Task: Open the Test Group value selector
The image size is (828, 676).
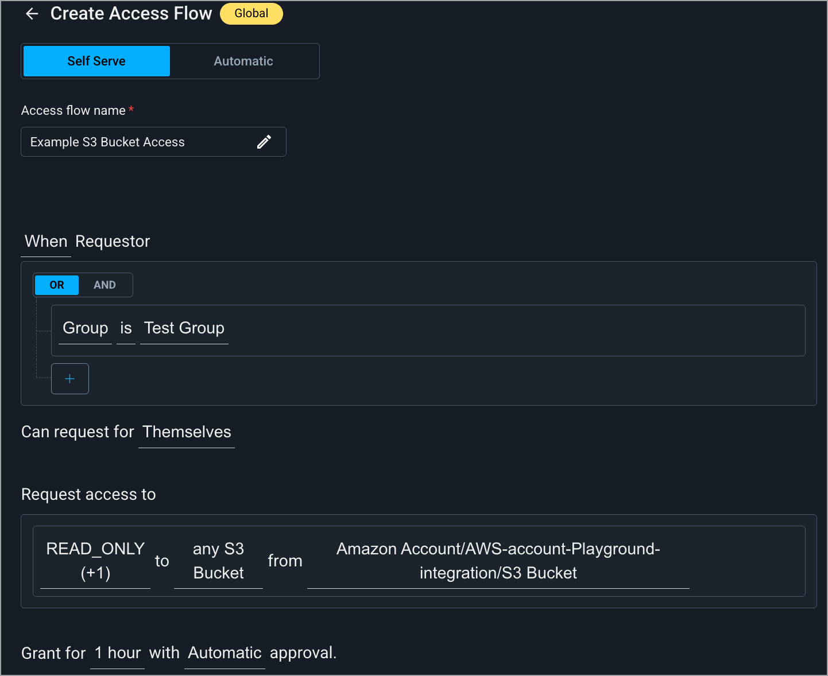Action: [x=184, y=328]
